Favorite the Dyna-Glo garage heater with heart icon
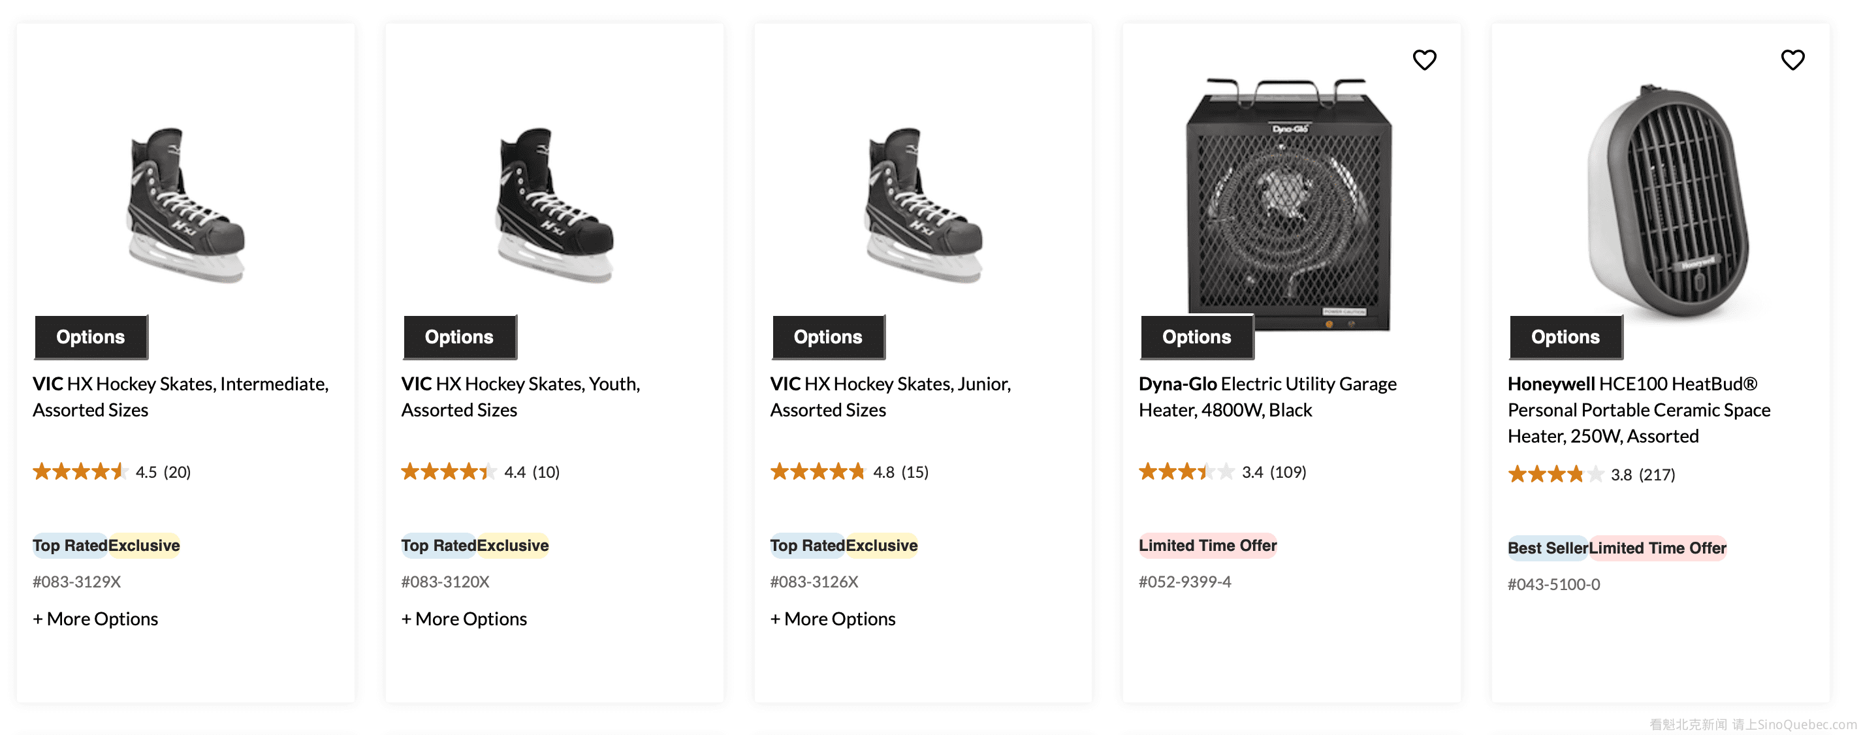The width and height of the screenshot is (1861, 735). click(1424, 60)
